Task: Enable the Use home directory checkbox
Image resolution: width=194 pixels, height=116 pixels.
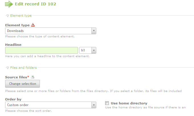Action: click(107, 103)
